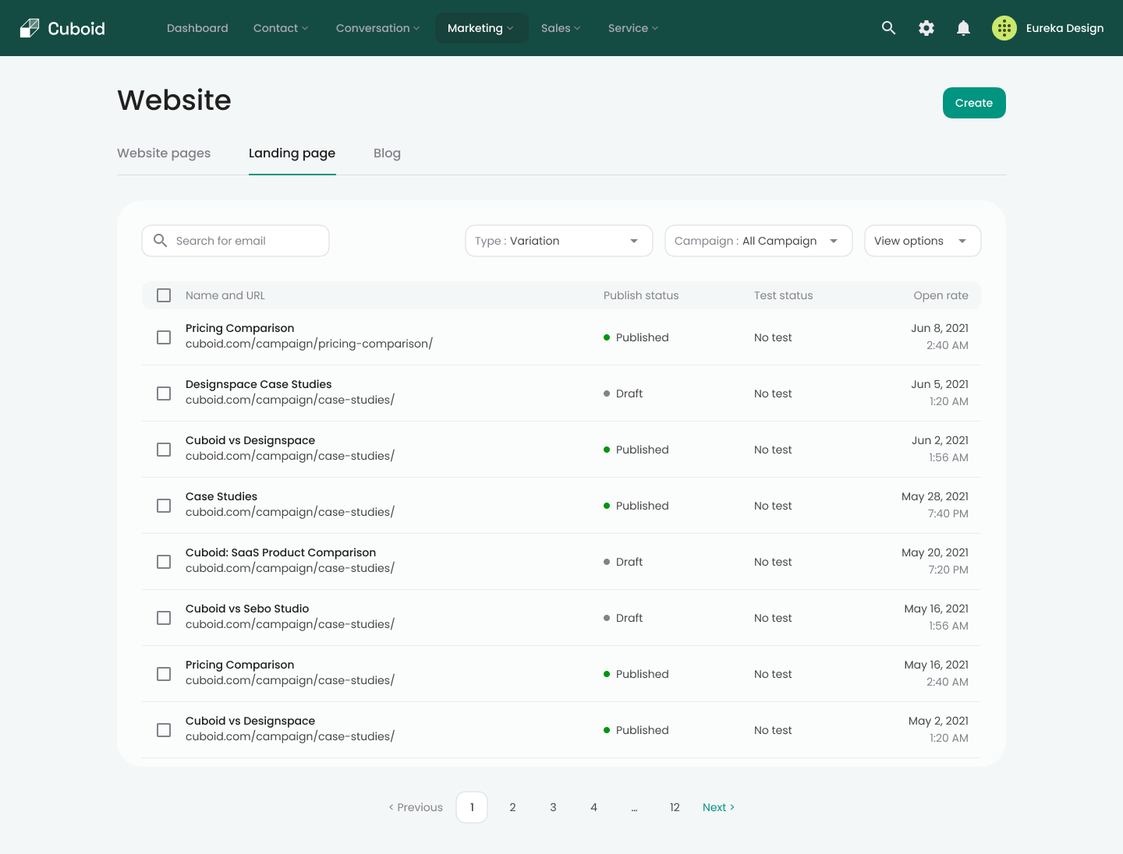This screenshot has width=1123, height=854.
Task: Select all rows using the header checkbox
Action: pos(164,295)
